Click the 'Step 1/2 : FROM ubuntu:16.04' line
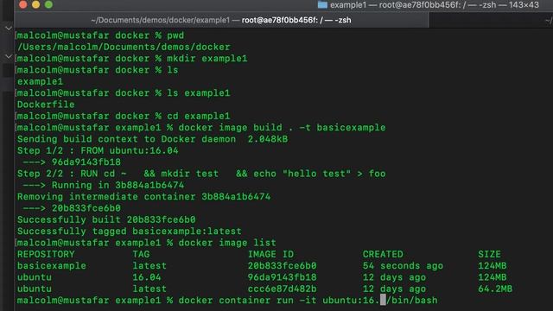 point(98,150)
